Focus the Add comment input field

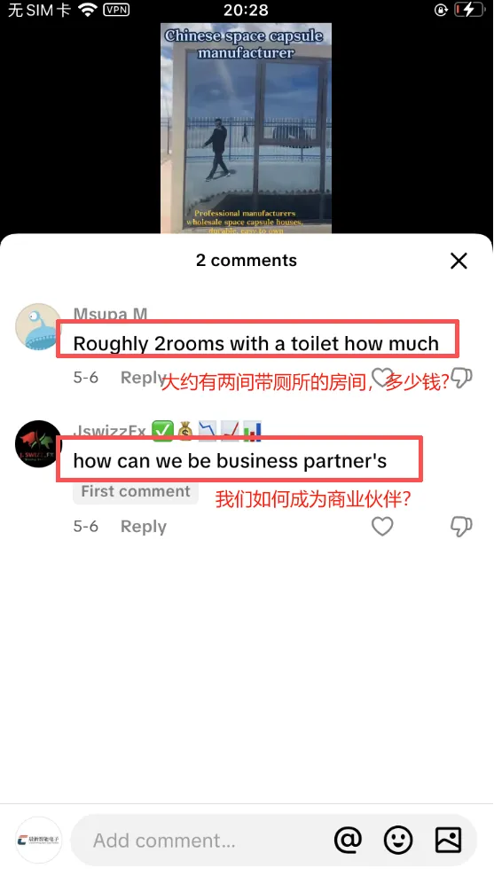201,840
